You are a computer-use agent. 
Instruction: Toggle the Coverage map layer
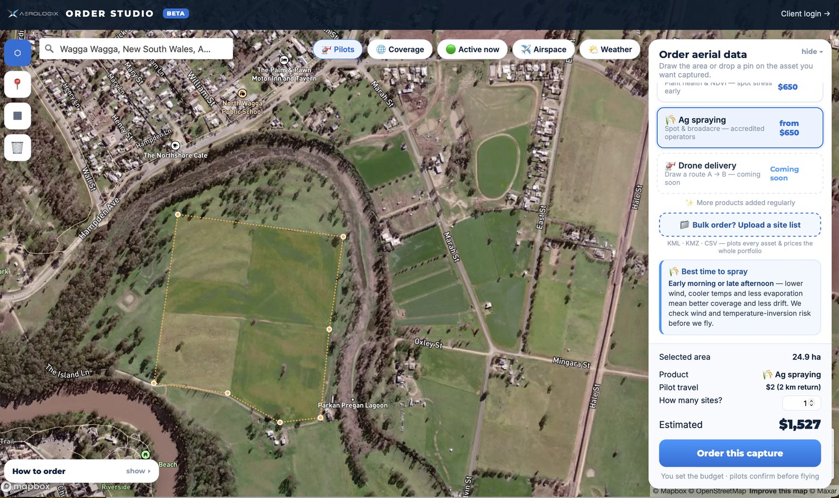tap(400, 49)
